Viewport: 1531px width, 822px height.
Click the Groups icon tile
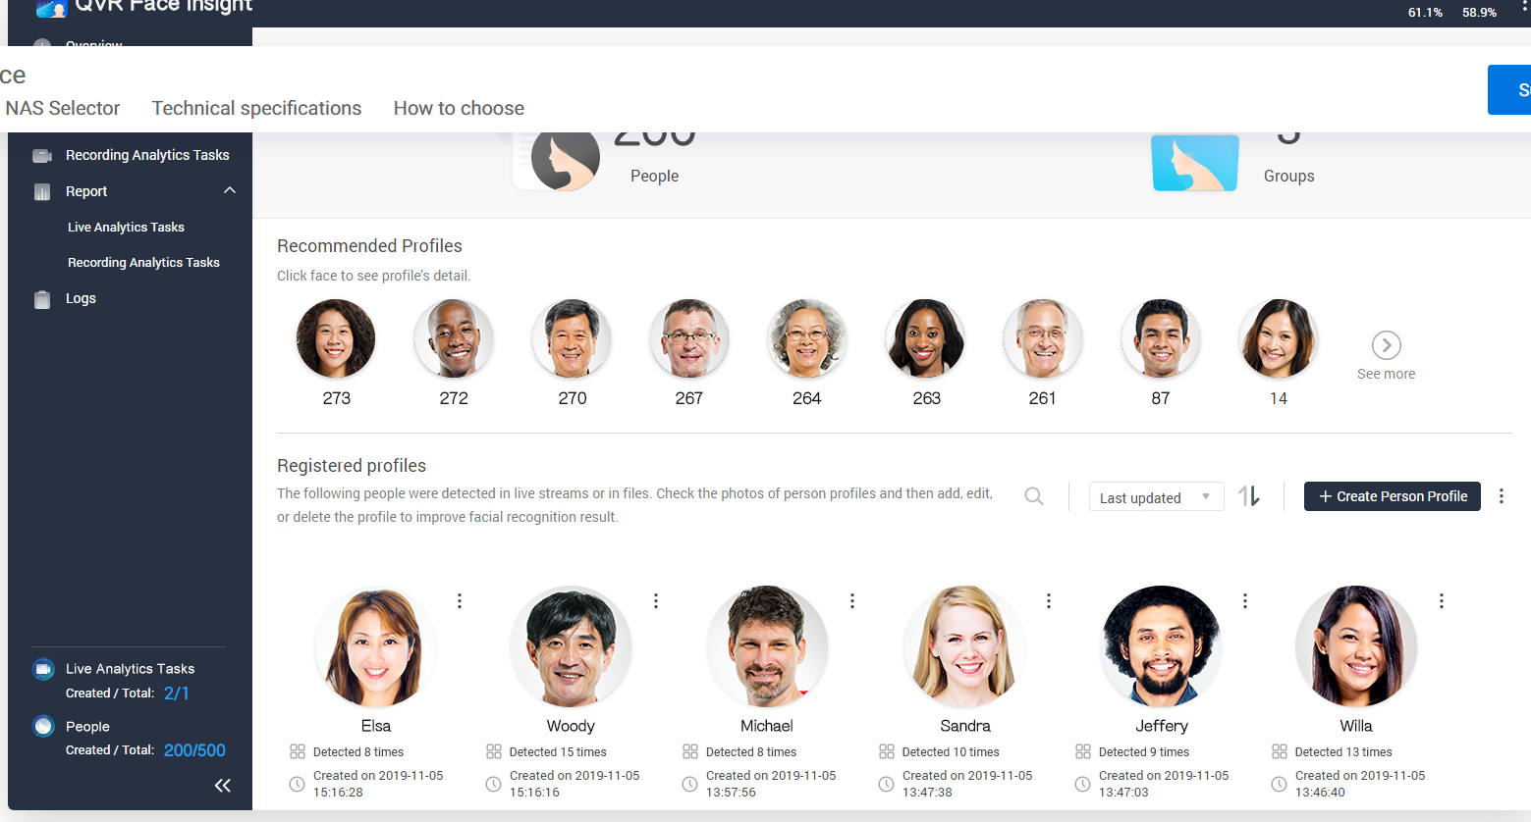pyautogui.click(x=1194, y=163)
